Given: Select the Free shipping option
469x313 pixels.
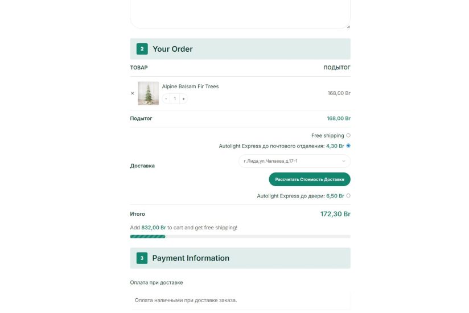Looking at the screenshot, I should [348, 135].
